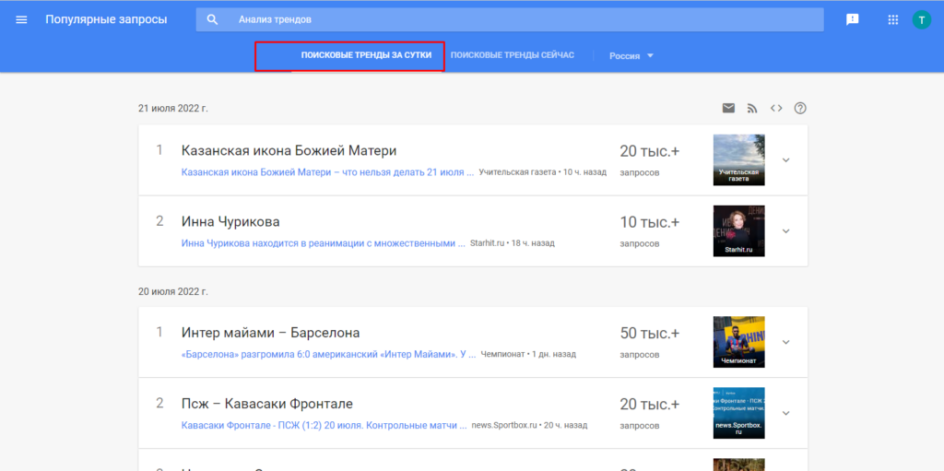The image size is (944, 471).
Task: Open the Инна Чурикова Starhit article link
Action: [x=323, y=243]
